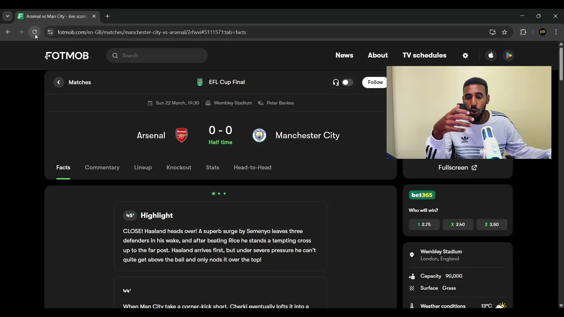Click install app icon in address bar
The width and height of the screenshot is (564, 317).
[x=493, y=32]
